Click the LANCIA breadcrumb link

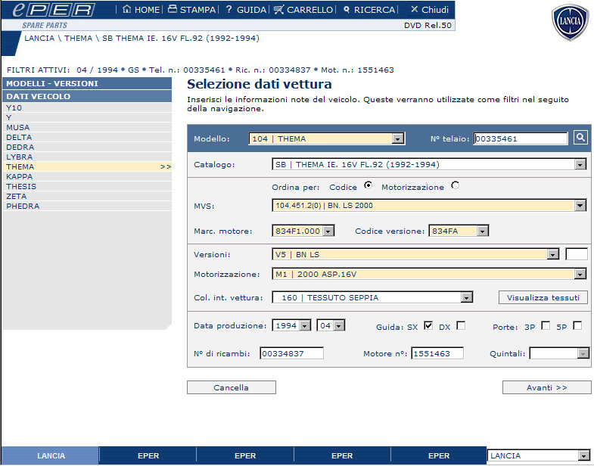point(39,39)
